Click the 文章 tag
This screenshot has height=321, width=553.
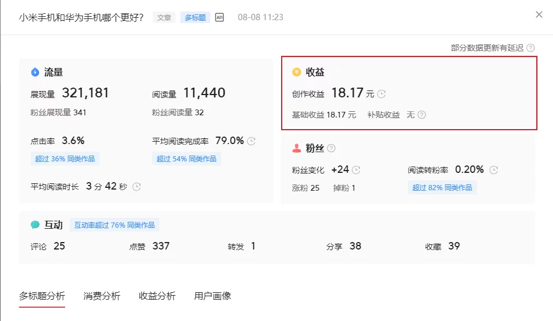[164, 17]
